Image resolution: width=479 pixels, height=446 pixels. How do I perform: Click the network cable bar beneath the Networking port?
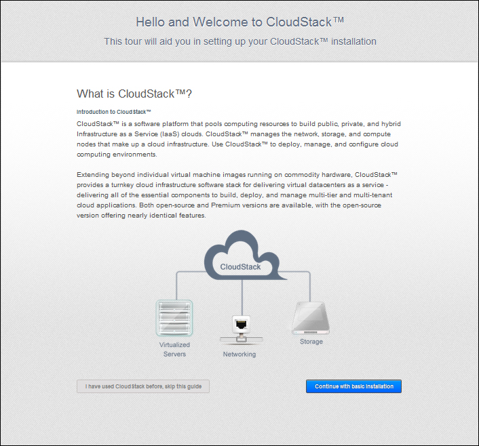point(240,341)
